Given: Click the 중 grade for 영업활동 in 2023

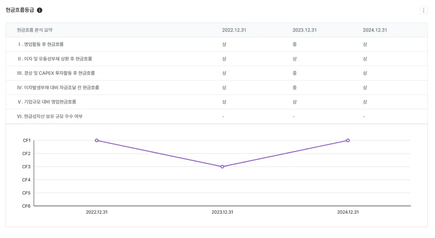Looking at the screenshot, I should (x=295, y=45).
